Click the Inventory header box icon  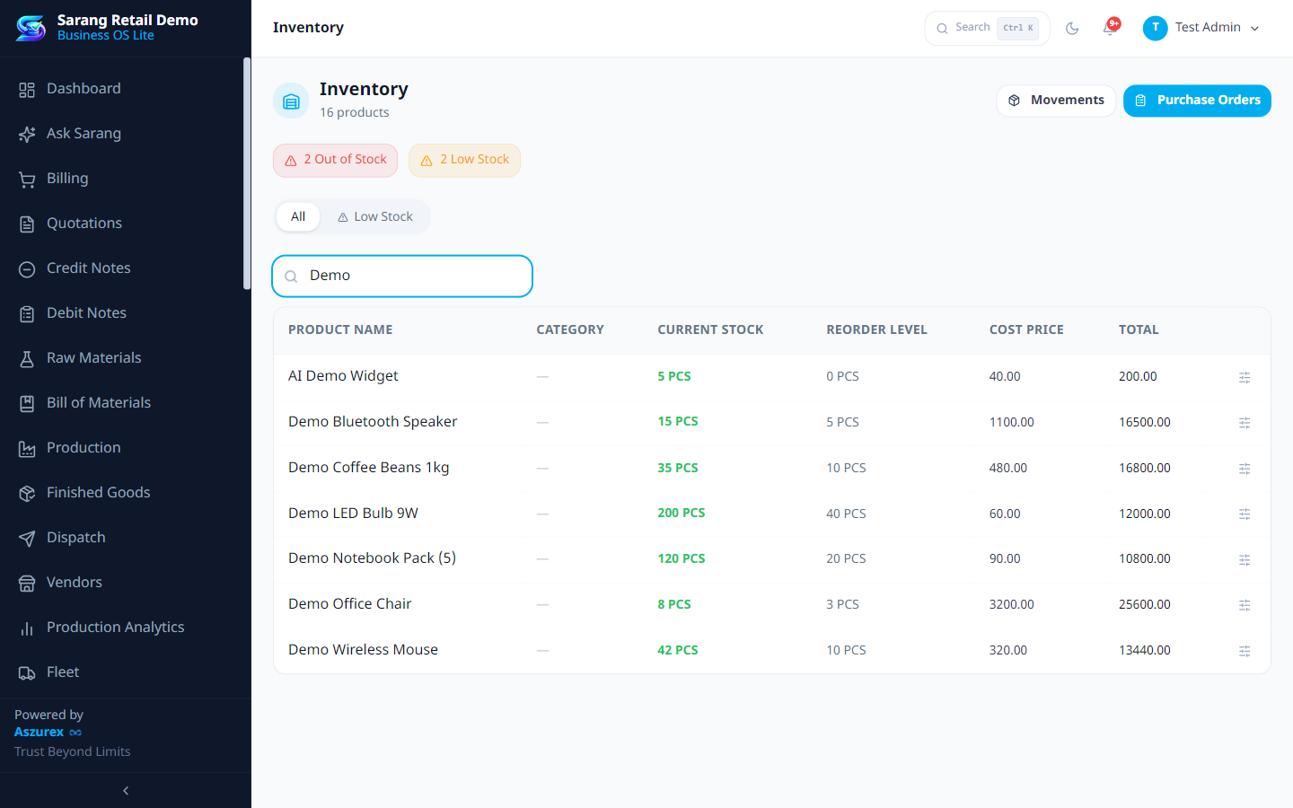(x=291, y=101)
